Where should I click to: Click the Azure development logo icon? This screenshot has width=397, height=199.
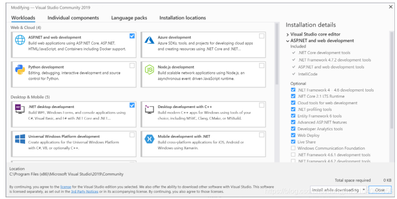pos(149,40)
